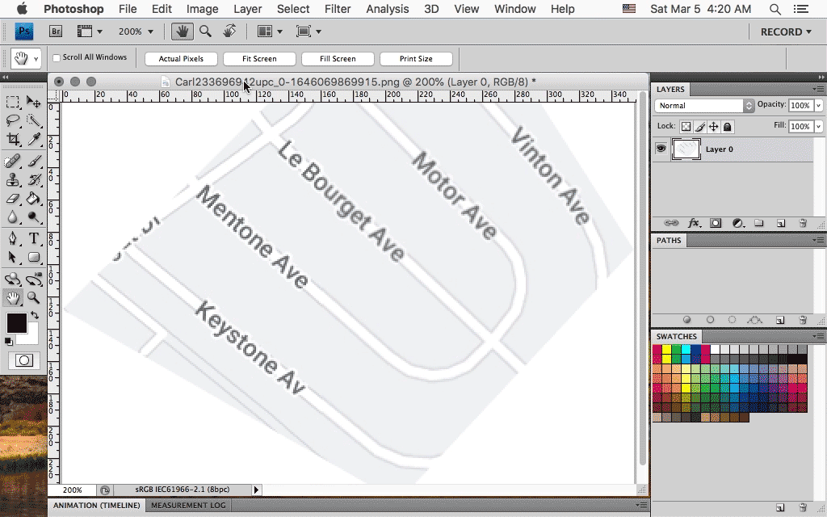Add a layer style with fx icon
This screenshot has width=827, height=517.
coord(694,223)
